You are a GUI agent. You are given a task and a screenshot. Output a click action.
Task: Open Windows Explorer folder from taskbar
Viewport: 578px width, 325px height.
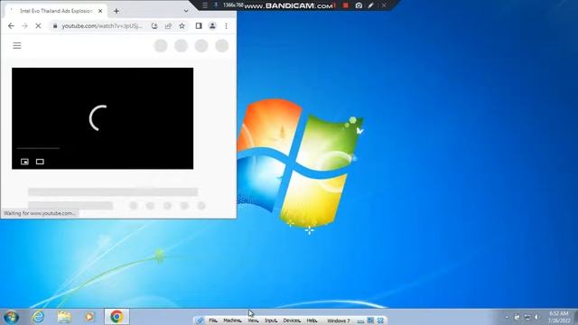coord(64,317)
